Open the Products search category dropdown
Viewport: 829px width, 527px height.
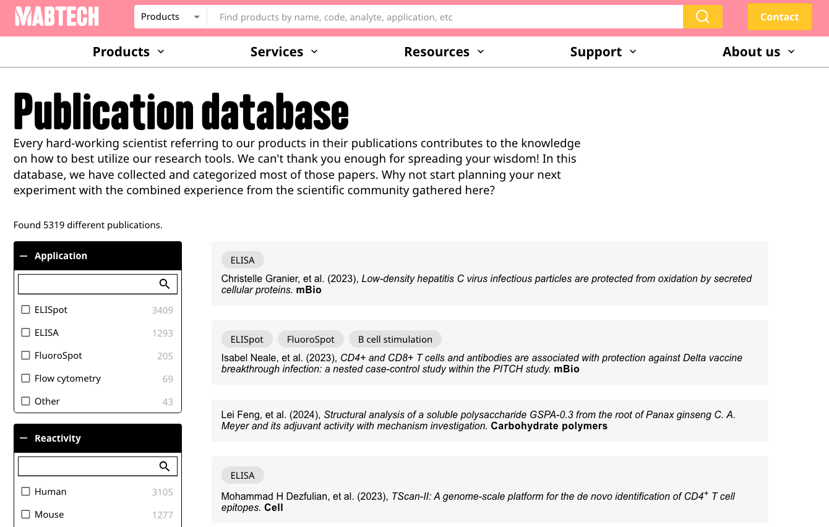(x=170, y=17)
